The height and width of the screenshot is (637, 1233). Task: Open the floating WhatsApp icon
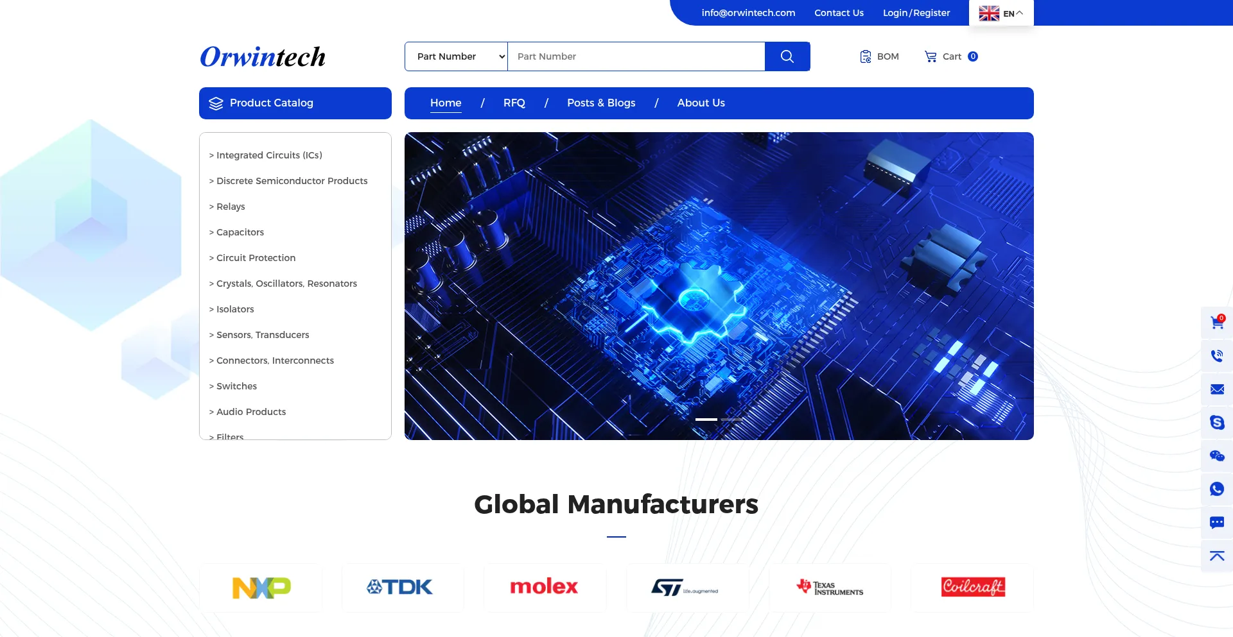1217,489
